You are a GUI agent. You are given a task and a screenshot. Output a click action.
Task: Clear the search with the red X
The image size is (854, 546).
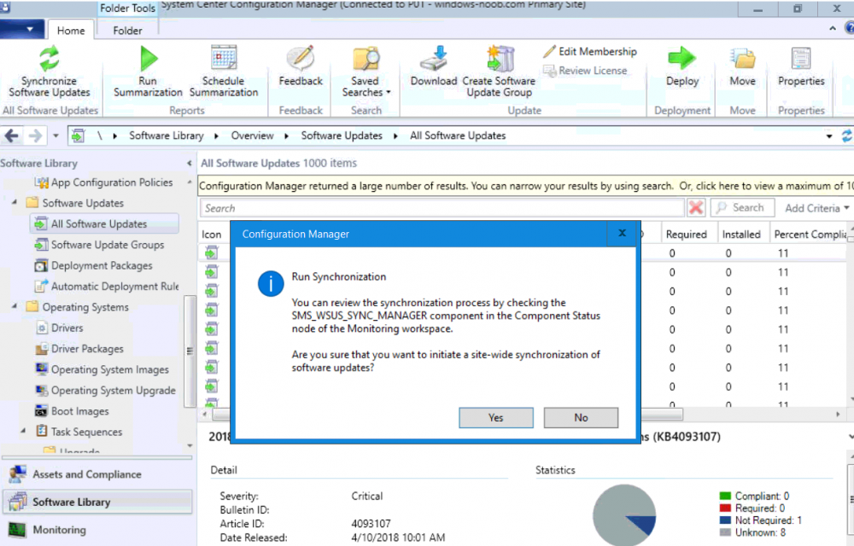pos(695,208)
